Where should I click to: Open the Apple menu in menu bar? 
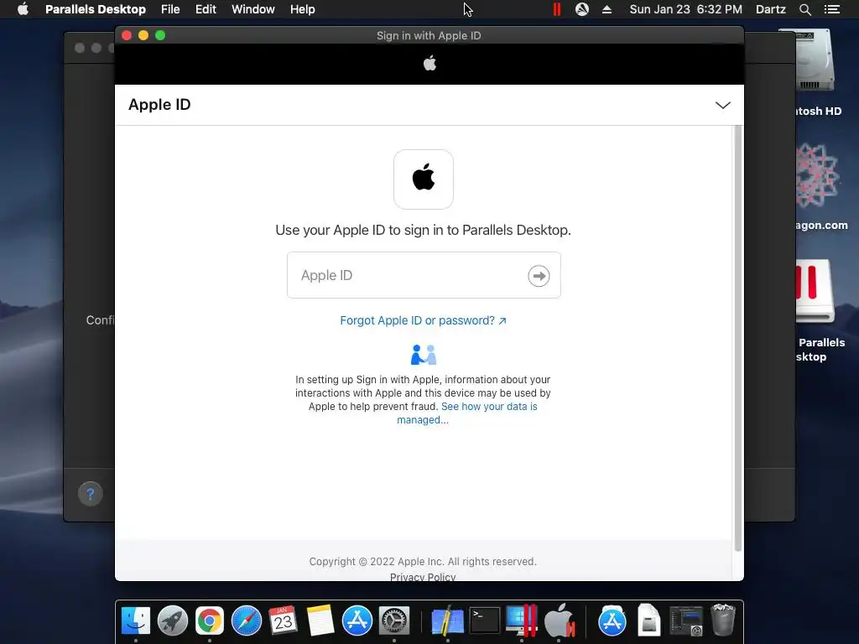[23, 9]
